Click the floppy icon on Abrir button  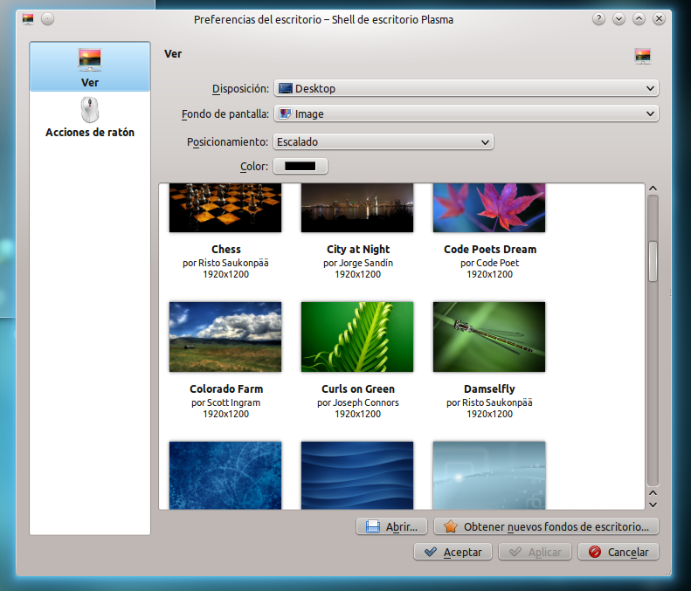click(373, 526)
